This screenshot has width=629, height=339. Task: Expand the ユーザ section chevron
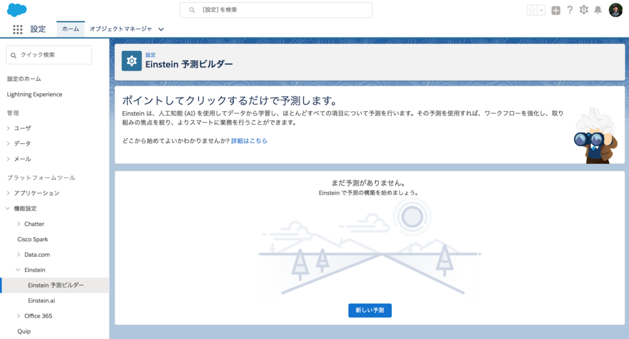8,128
